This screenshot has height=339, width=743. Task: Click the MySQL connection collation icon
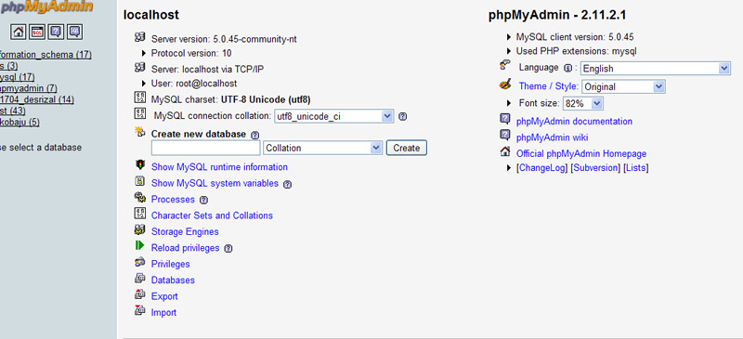click(x=140, y=114)
